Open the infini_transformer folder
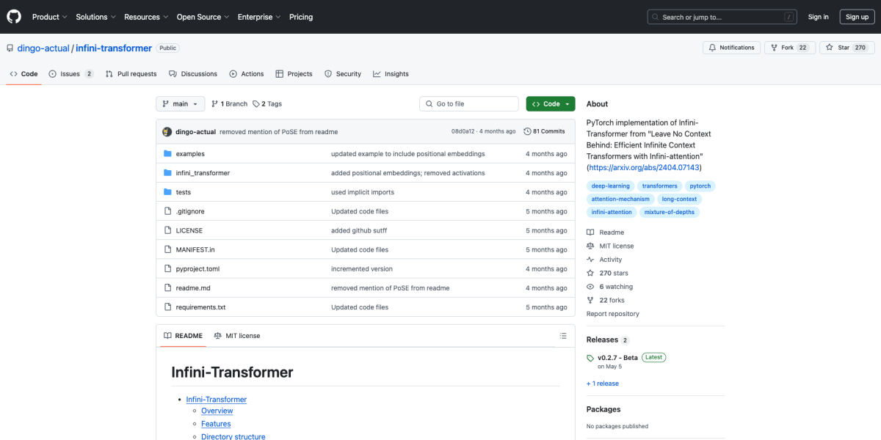Viewport: 881px width, 440px height. [203, 173]
